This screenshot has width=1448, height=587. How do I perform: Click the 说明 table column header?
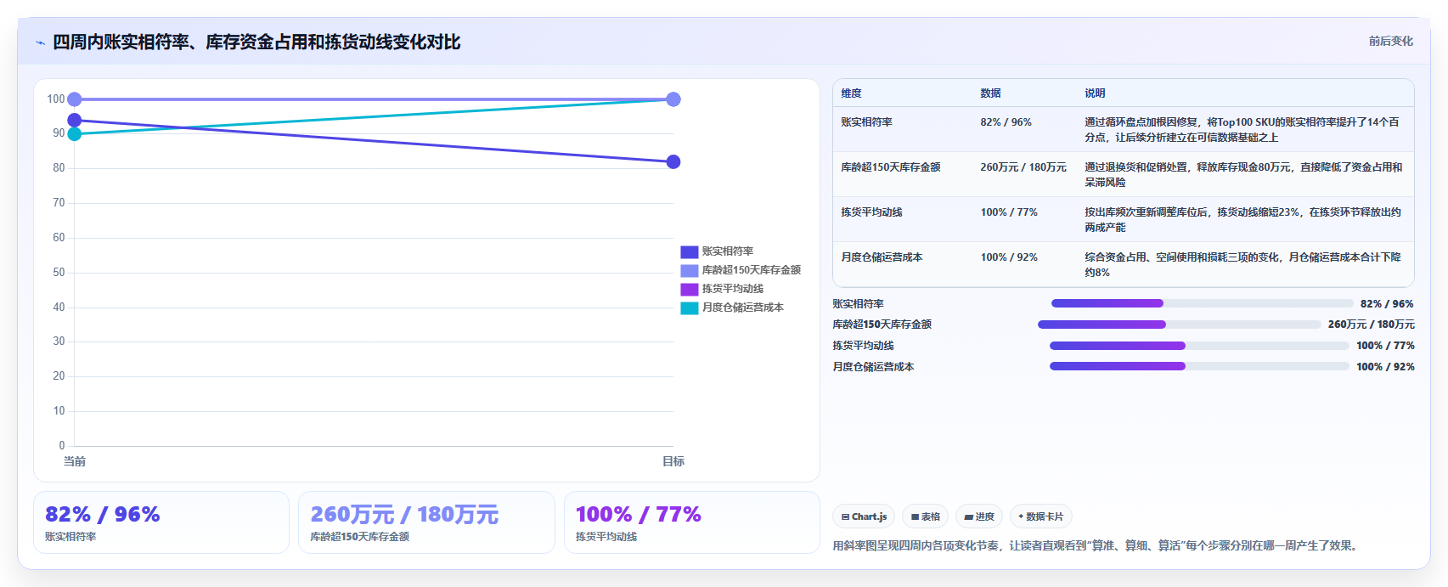[x=1095, y=93]
